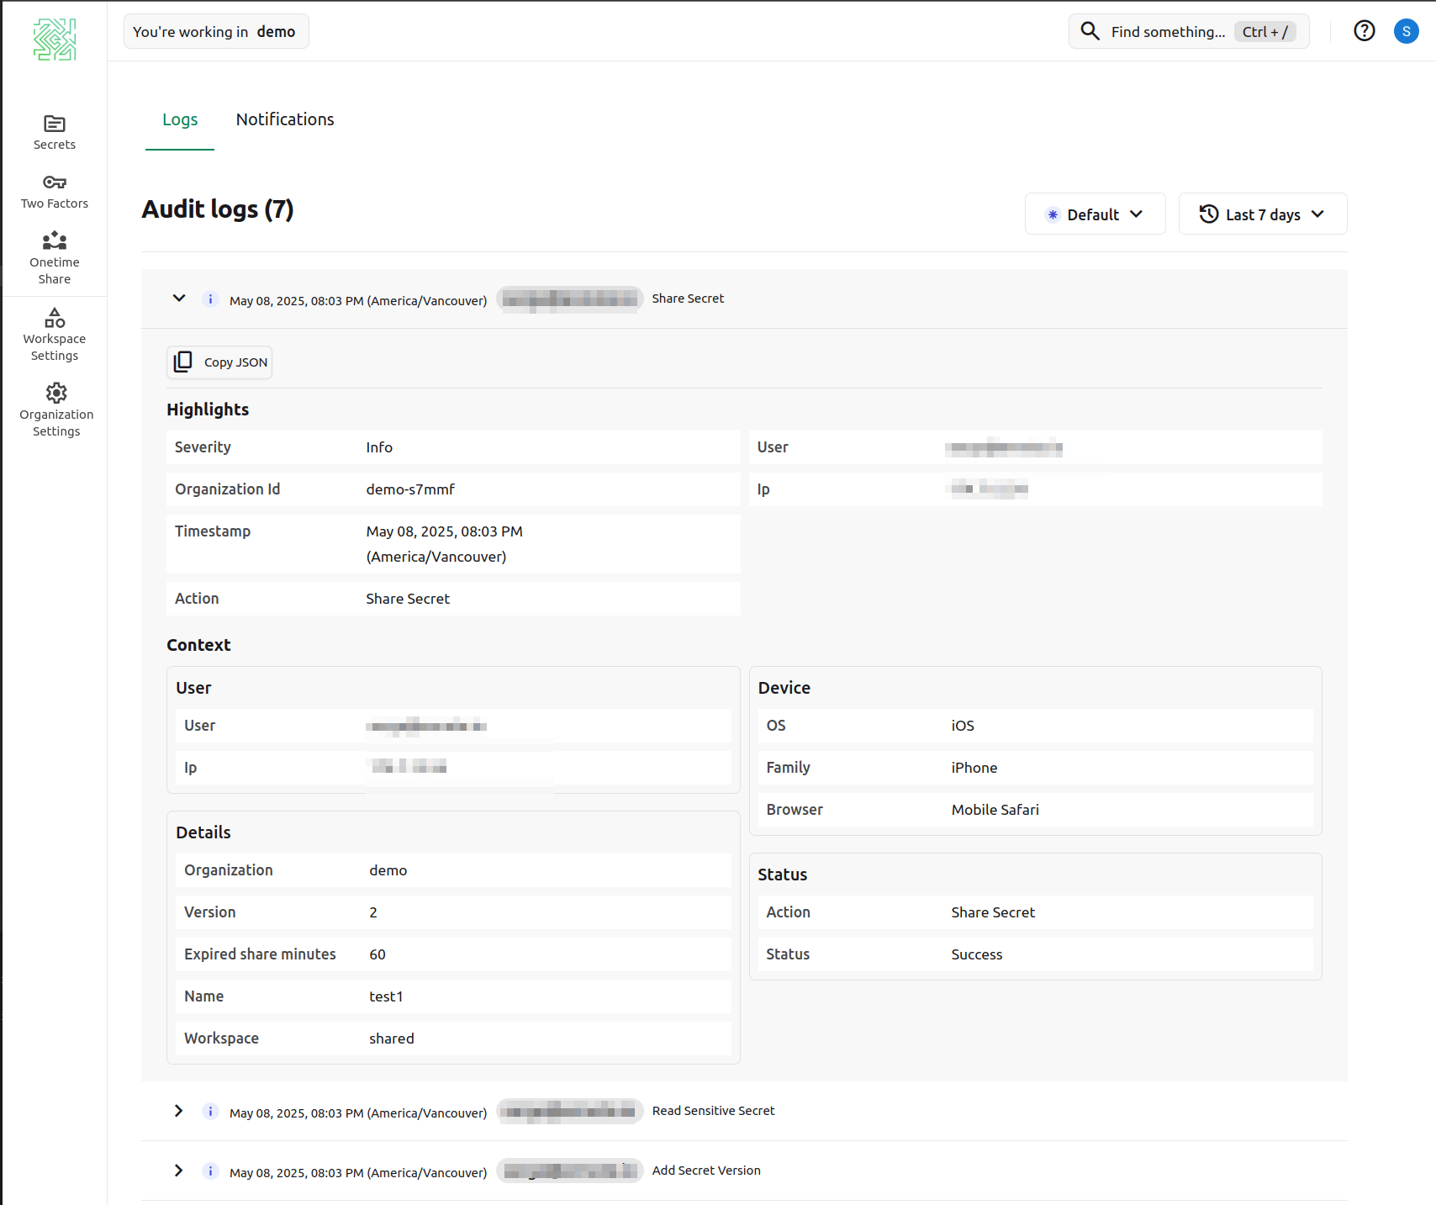Expand the Add Secret Version log entry
The height and width of the screenshot is (1205, 1436).
178,1171
